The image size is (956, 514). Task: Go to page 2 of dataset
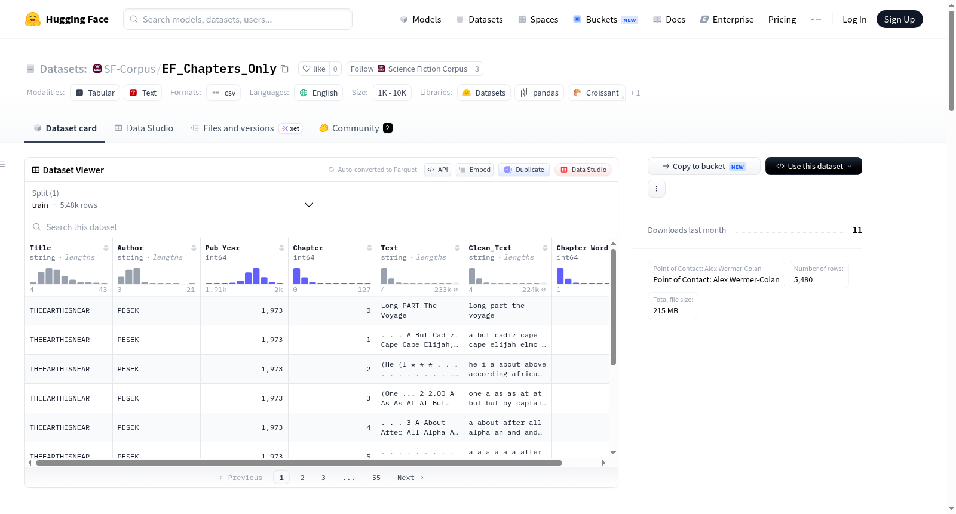coord(302,478)
